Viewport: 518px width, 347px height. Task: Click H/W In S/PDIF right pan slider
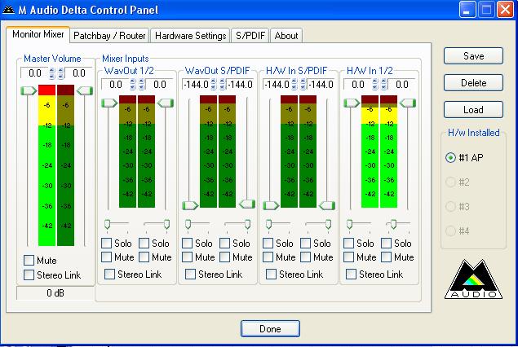click(328, 224)
